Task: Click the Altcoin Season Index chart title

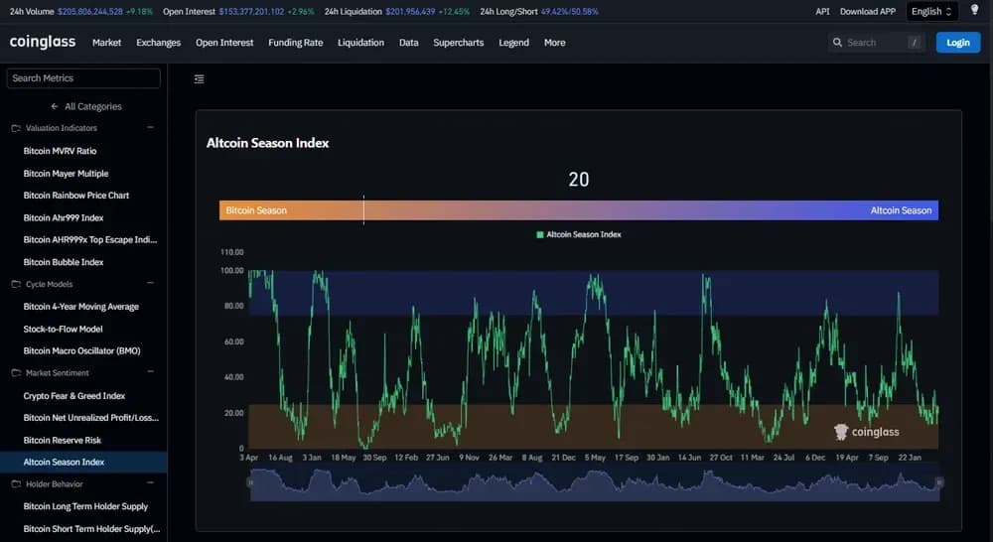Action: (268, 143)
